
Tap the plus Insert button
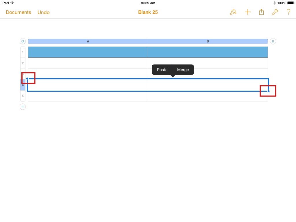pos(248,12)
